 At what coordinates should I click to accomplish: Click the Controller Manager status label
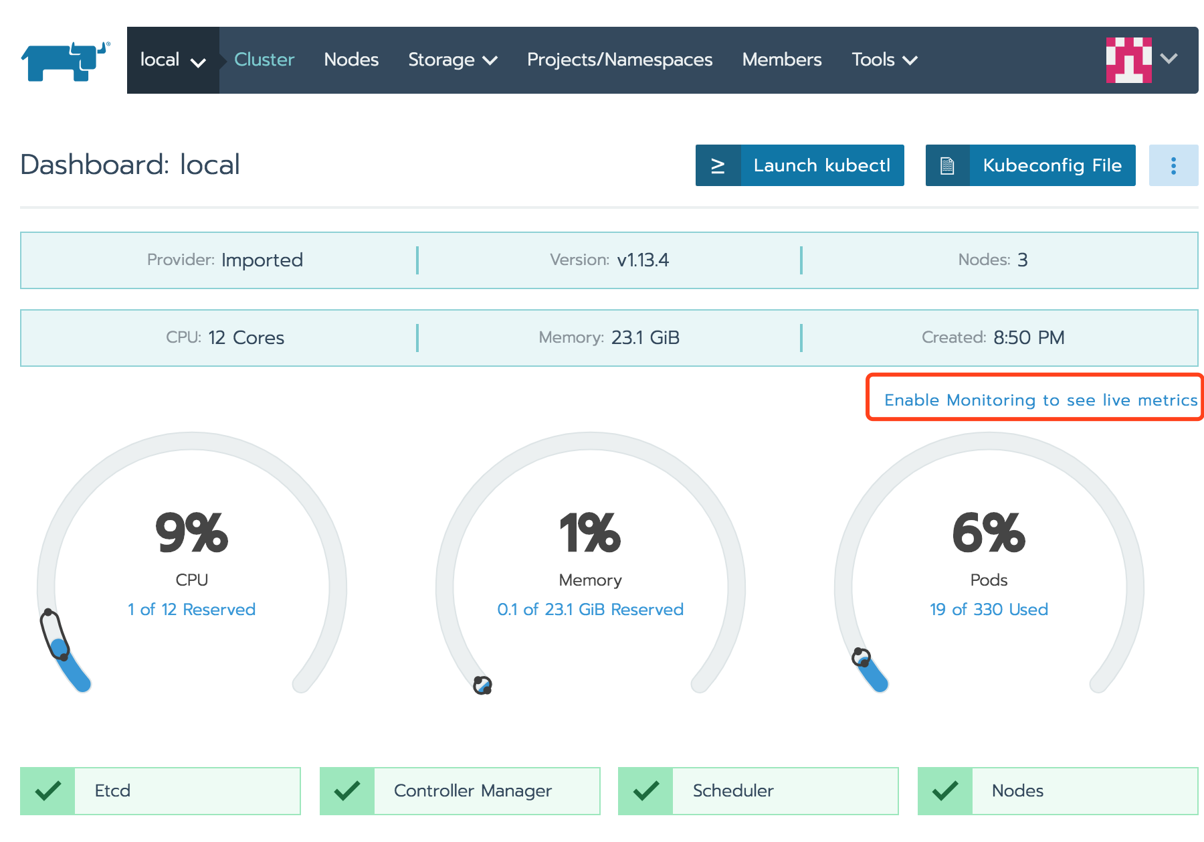coord(473,791)
